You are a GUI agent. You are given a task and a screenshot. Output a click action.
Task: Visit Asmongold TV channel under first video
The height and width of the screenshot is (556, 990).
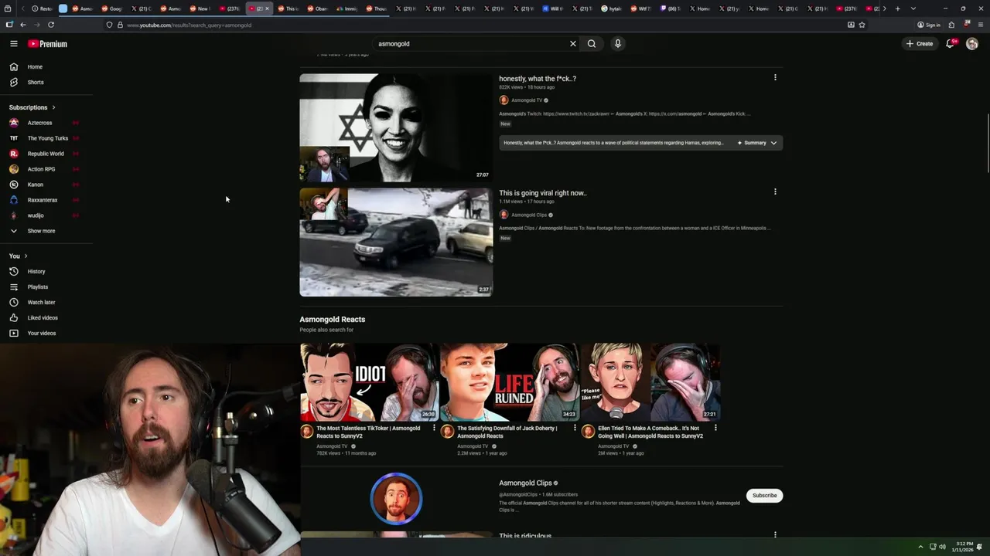(527, 100)
